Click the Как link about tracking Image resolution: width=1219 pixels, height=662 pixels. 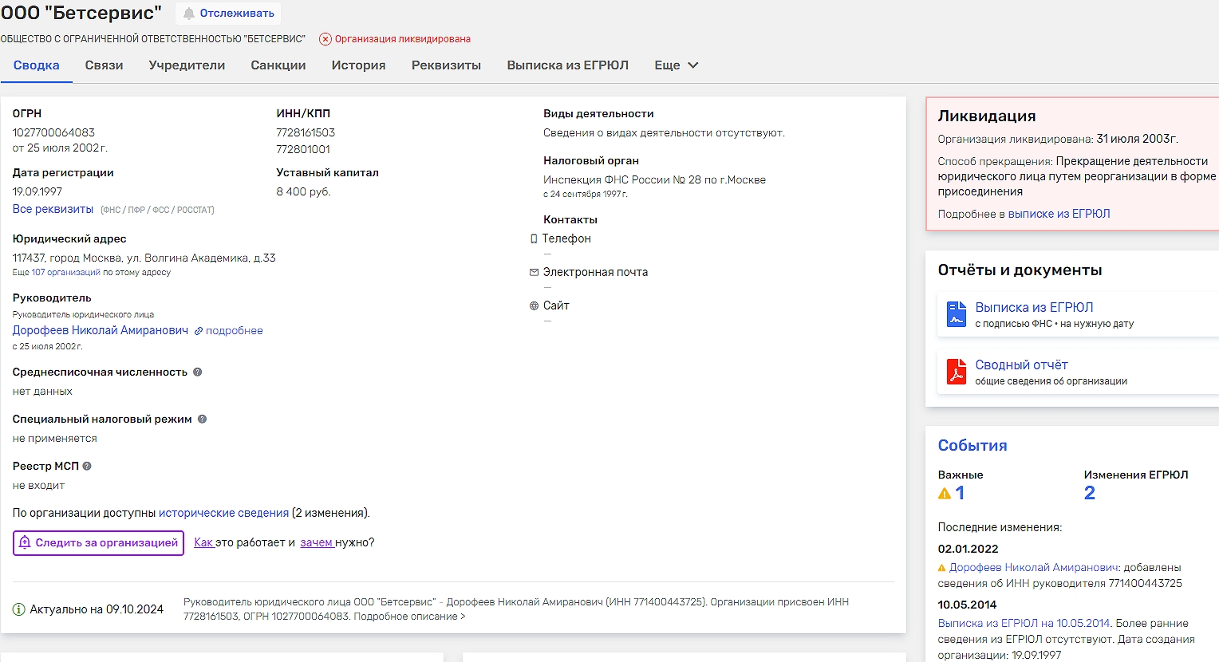[203, 542]
